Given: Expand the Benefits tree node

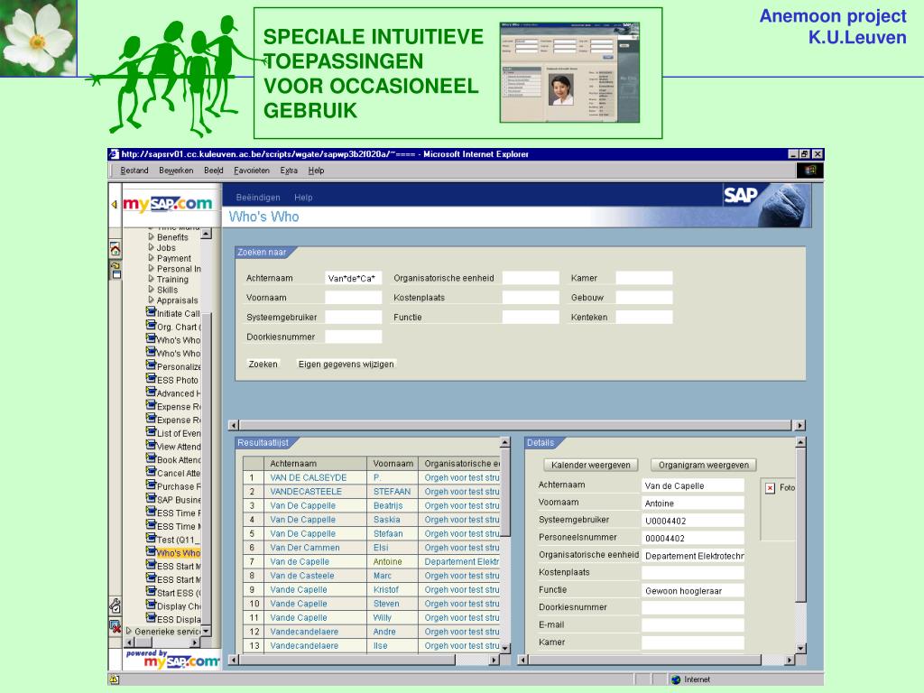Looking at the screenshot, I should (x=151, y=237).
